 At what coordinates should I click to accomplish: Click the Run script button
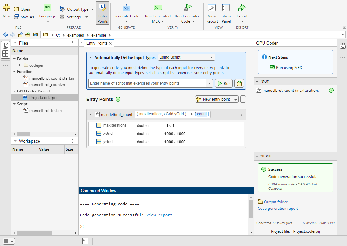coord(224,83)
